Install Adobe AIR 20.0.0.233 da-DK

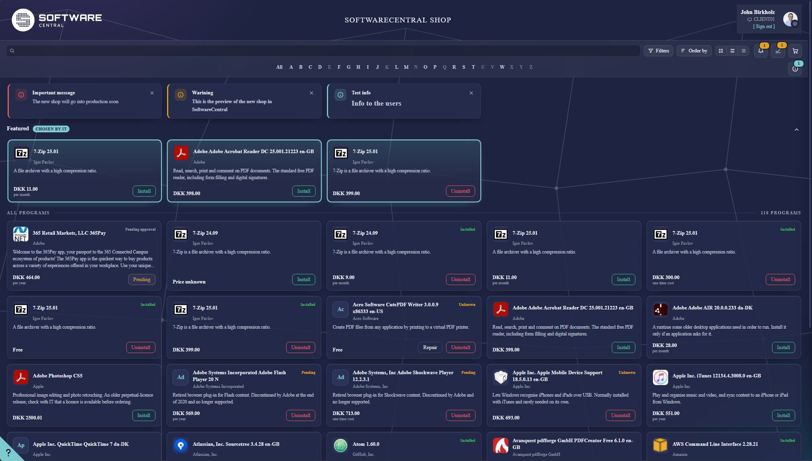click(x=783, y=347)
